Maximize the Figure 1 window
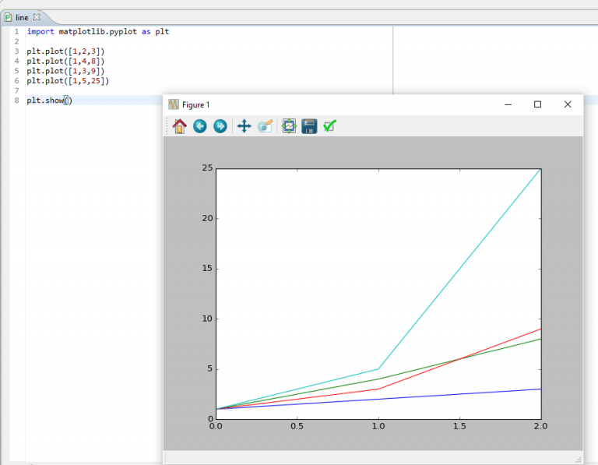Viewport: 598px width, 465px height. pyautogui.click(x=537, y=104)
